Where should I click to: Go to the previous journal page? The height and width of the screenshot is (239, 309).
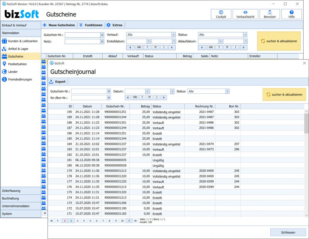58,221
